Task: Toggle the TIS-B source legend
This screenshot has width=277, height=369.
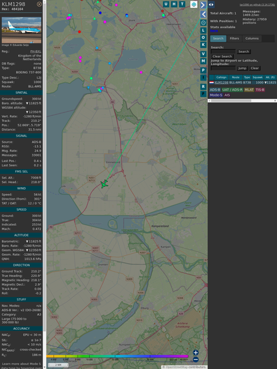Action: 260,90
